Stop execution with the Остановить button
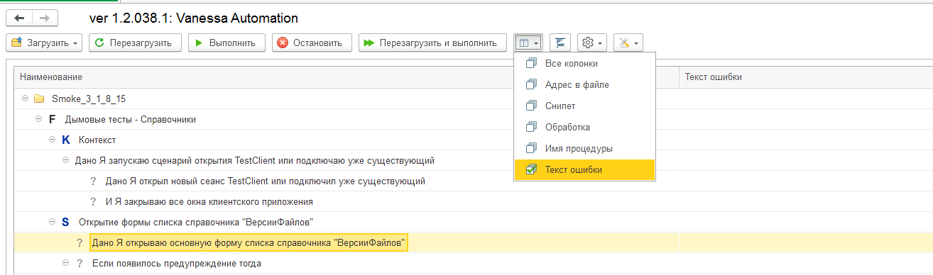Image resolution: width=933 pixels, height=275 pixels. click(311, 43)
